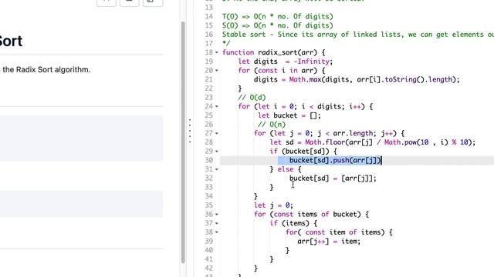Collapse the radix_sort function at line 18
The image size is (494, 277).
tap(217, 52)
